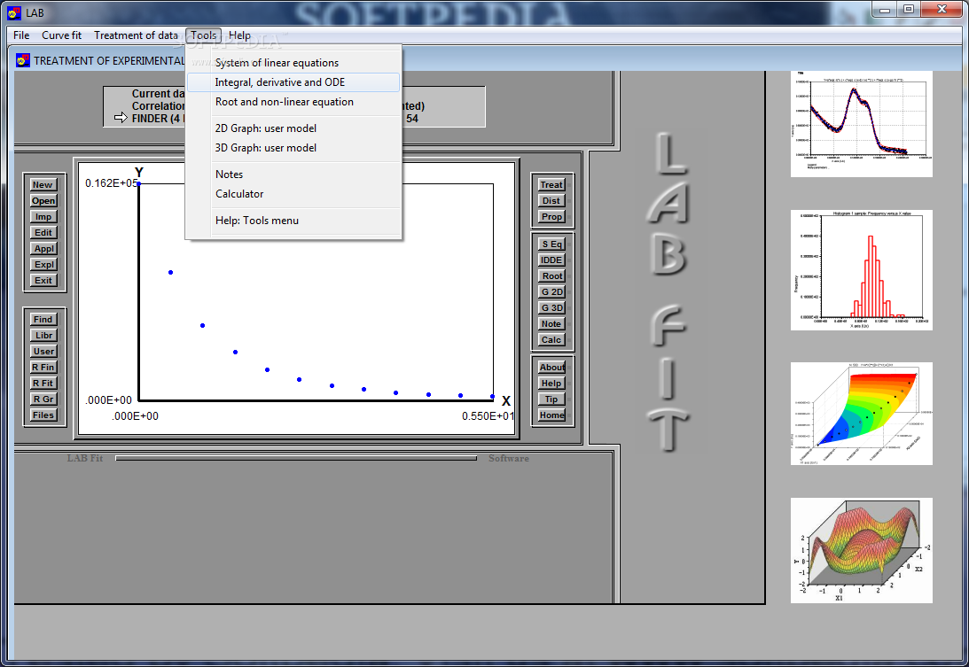Open the Treatment of data menu
This screenshot has height=667, width=969.
[136, 35]
